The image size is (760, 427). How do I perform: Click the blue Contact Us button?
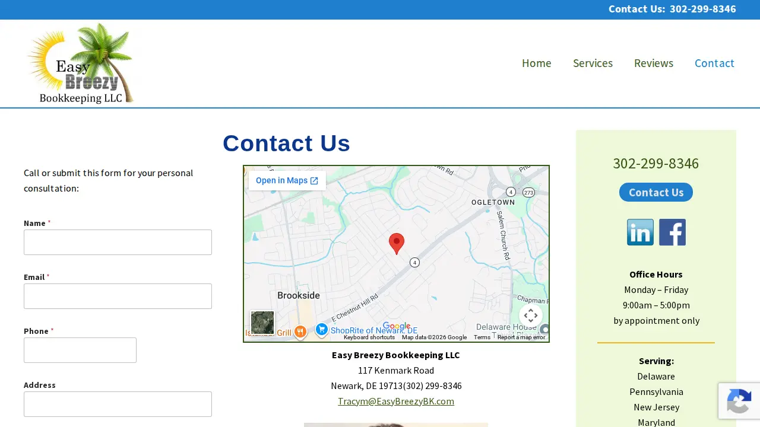pyautogui.click(x=656, y=192)
